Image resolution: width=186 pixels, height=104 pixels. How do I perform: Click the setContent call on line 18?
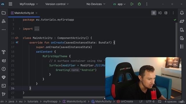(44, 52)
